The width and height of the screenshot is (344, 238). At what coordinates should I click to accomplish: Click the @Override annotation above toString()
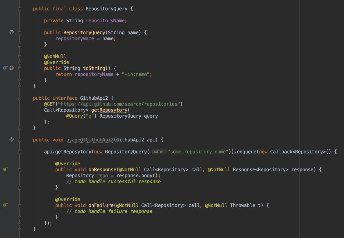[57, 62]
